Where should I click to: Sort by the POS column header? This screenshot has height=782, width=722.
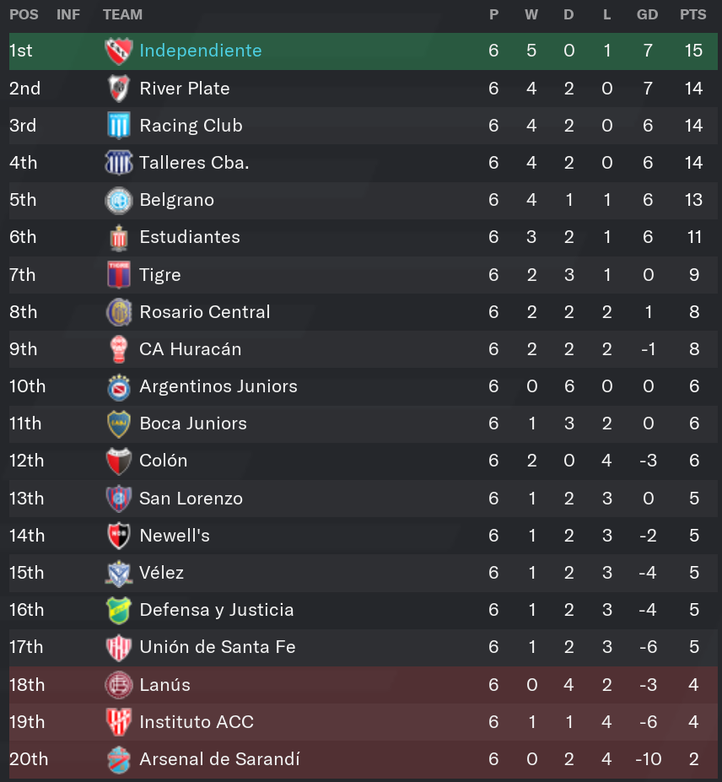click(x=24, y=14)
